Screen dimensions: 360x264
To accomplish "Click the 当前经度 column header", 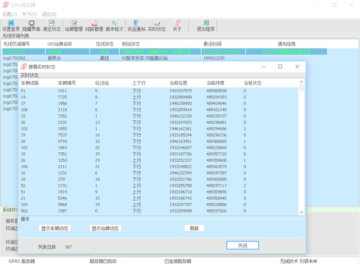I will pyautogui.click(x=178, y=83).
